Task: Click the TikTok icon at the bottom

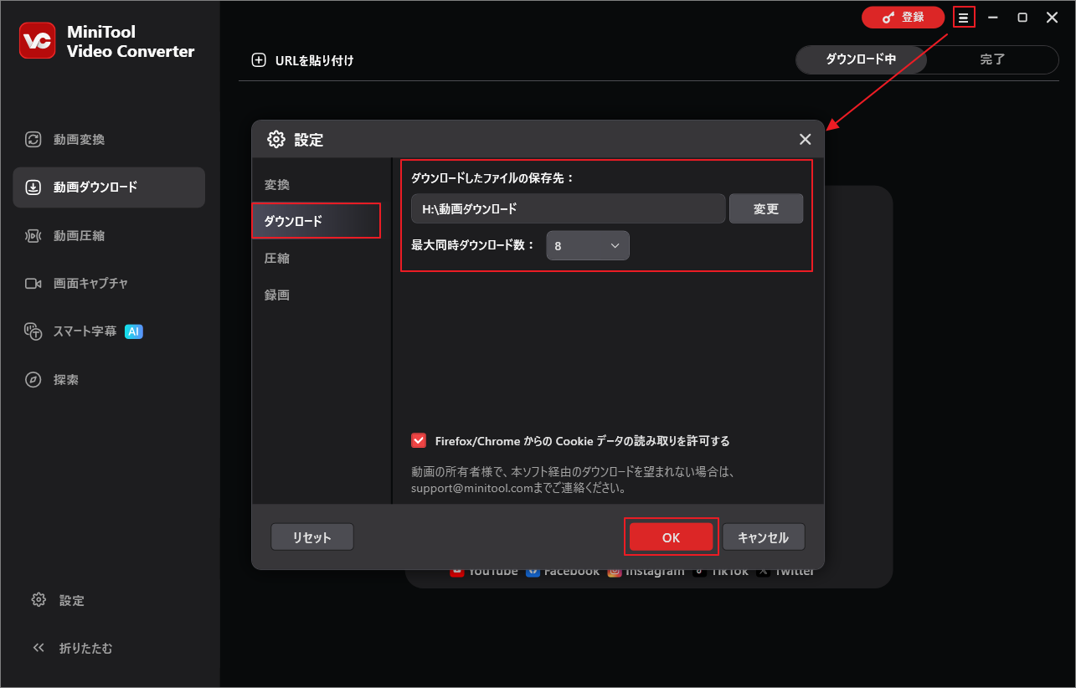Action: [x=698, y=569]
